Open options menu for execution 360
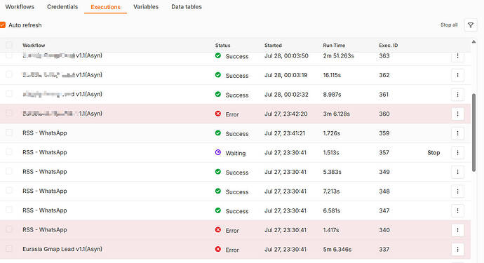This screenshot has width=484, height=263. (x=457, y=114)
